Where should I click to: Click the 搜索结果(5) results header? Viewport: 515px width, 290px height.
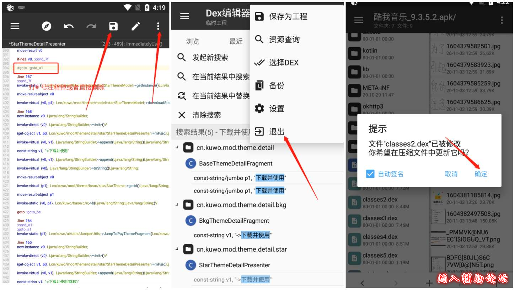tap(258, 132)
